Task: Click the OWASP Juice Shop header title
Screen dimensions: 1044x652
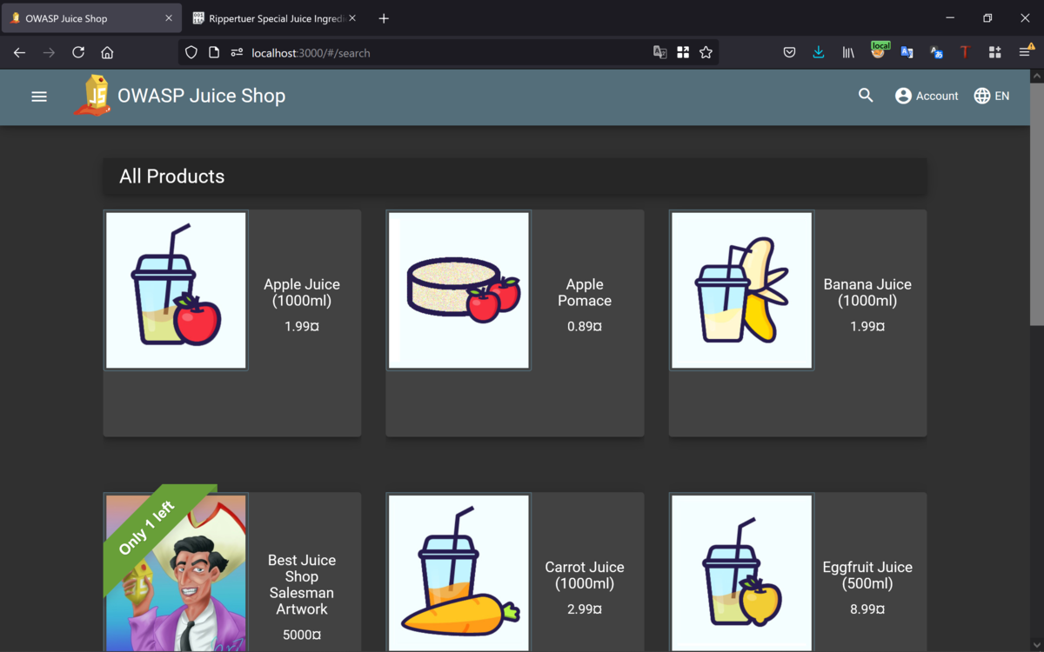Action: (x=202, y=96)
